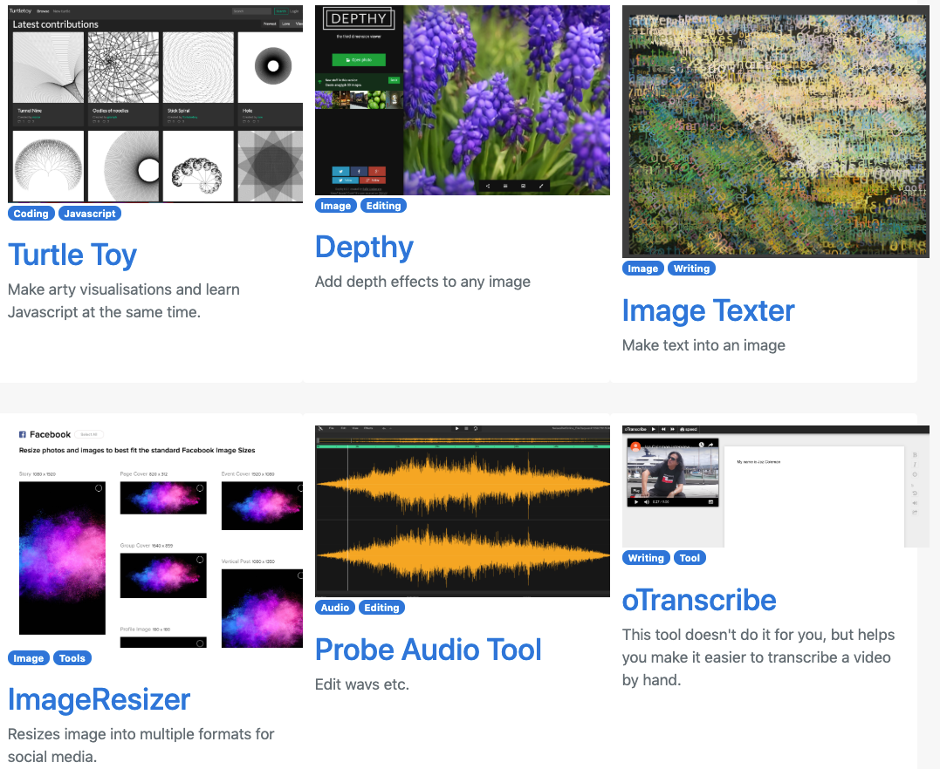Open the Turtle Toy title link
940x769 pixels.
72,255
